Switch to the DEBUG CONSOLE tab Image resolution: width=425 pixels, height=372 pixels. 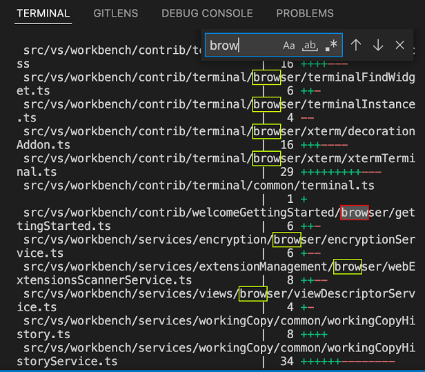tap(207, 13)
